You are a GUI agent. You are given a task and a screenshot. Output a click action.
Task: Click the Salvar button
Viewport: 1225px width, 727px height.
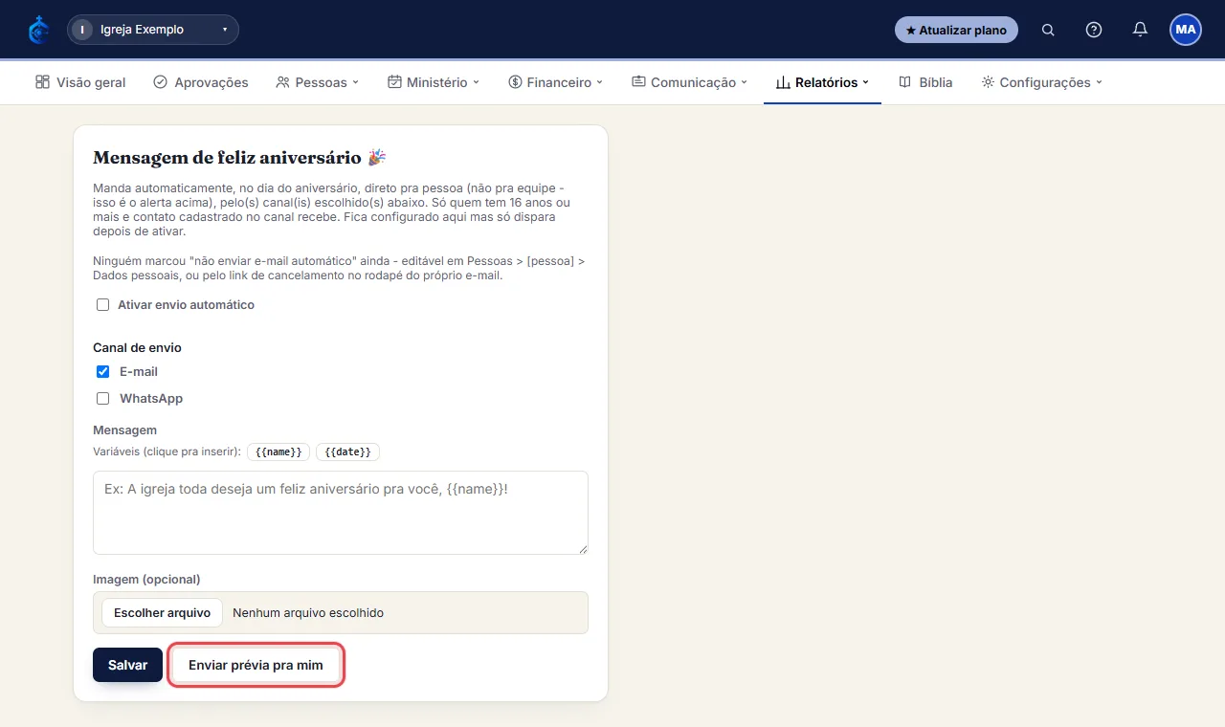[127, 665]
